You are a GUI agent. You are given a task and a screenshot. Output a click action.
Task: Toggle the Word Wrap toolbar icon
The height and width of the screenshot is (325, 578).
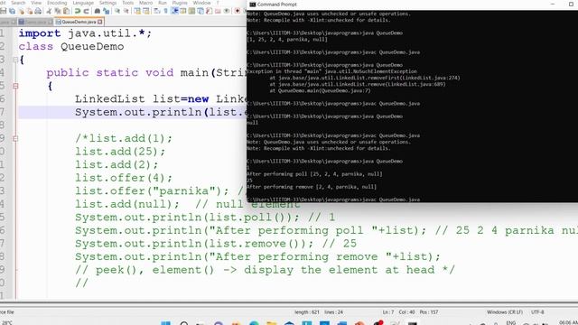pyautogui.click(x=156, y=11)
